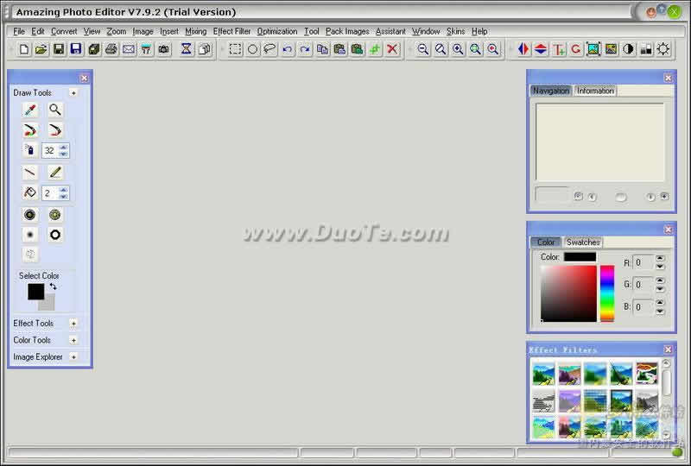Viewport: 691px width, 466px height.
Task: Collapse the Draw Tools section
Action: click(73, 93)
